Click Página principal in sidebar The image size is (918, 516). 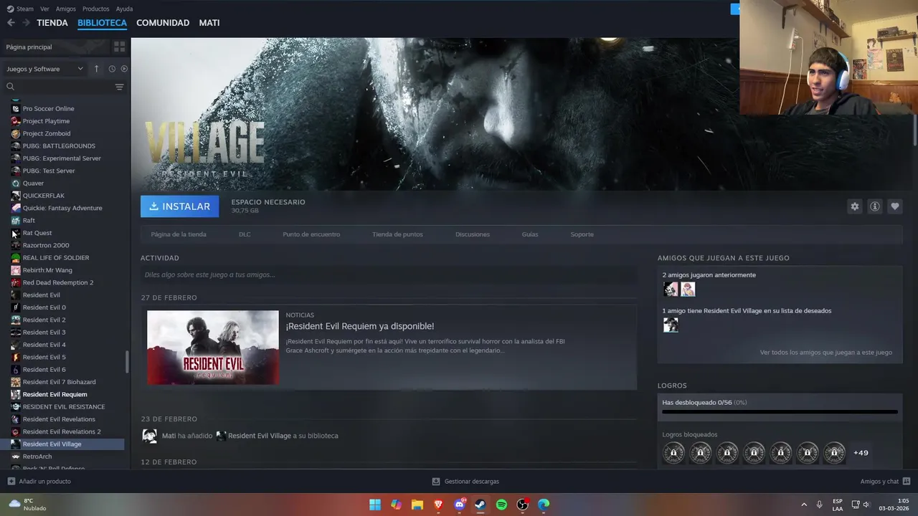point(29,47)
